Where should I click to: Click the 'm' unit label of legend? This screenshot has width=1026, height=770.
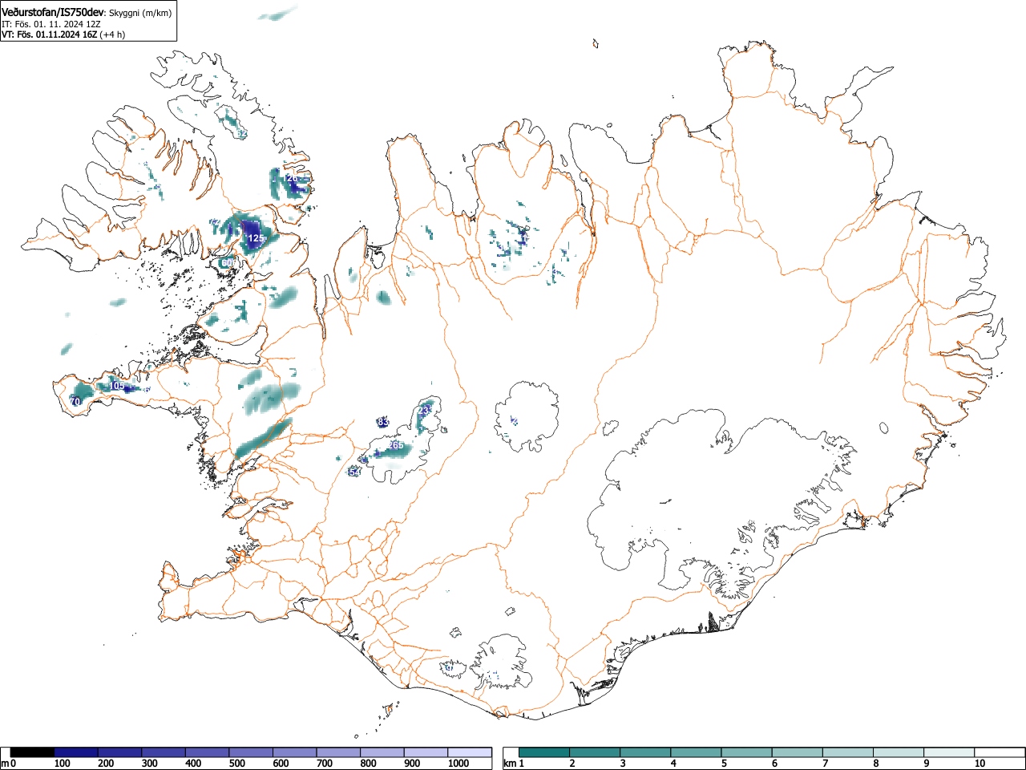5,764
